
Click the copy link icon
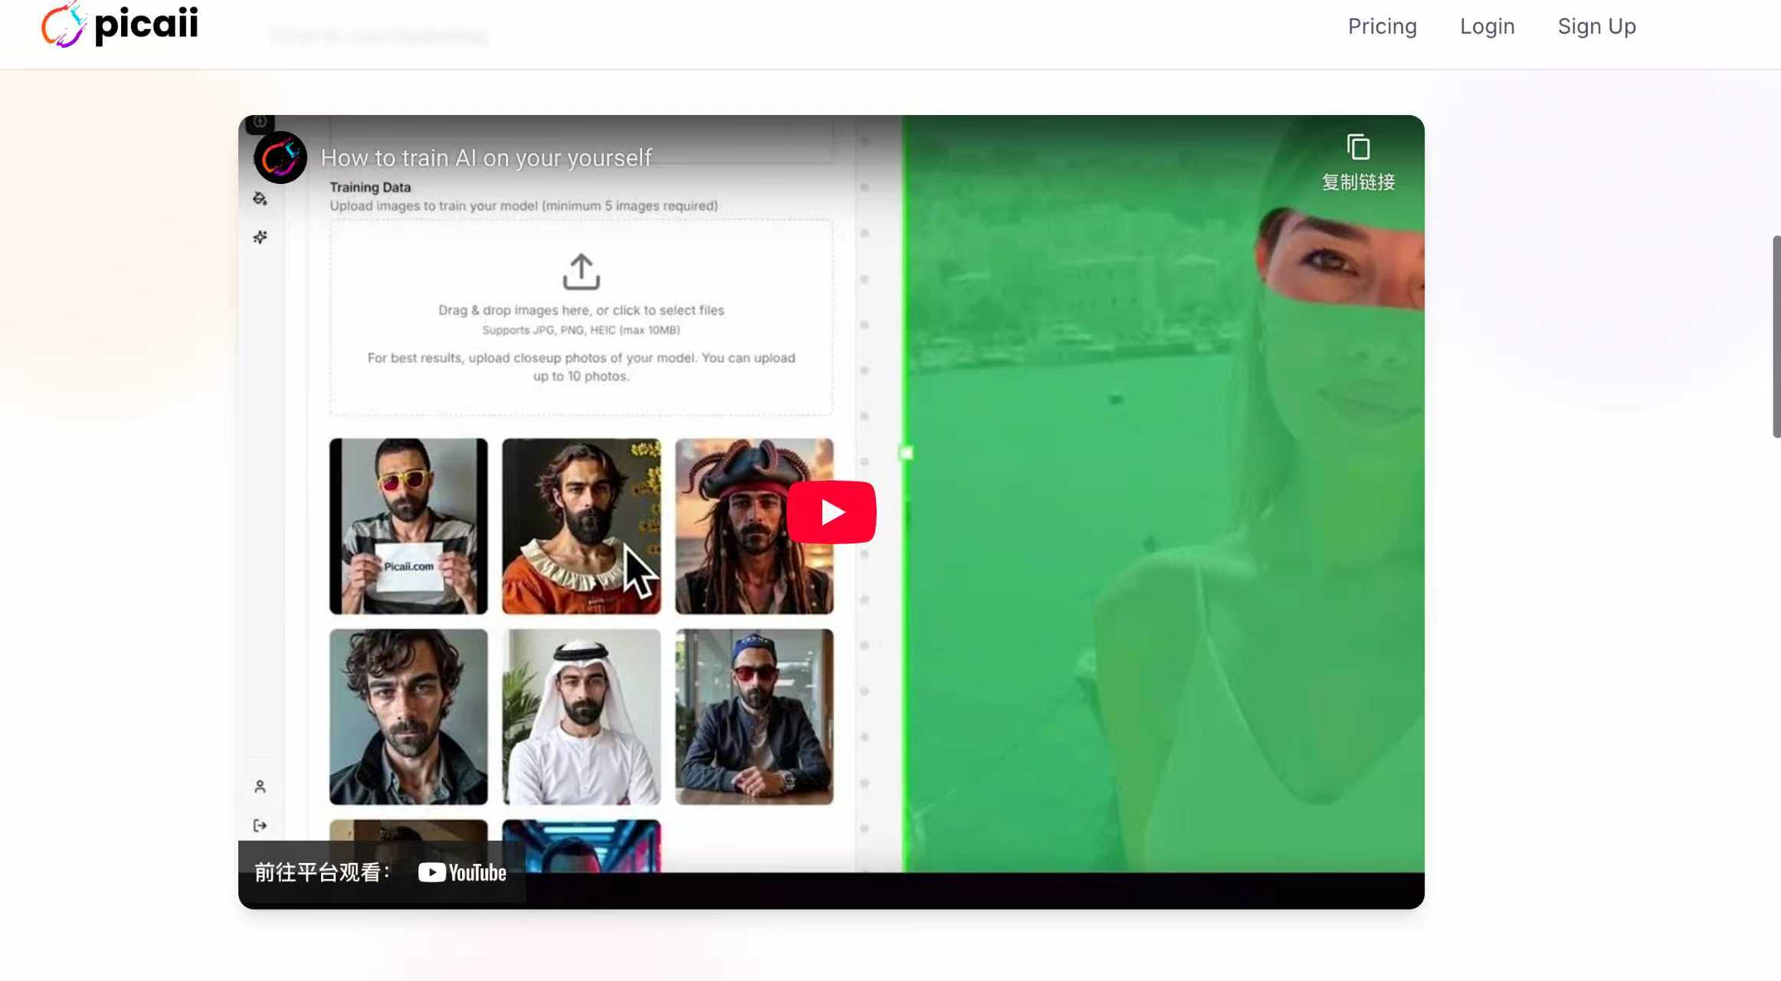tap(1358, 148)
